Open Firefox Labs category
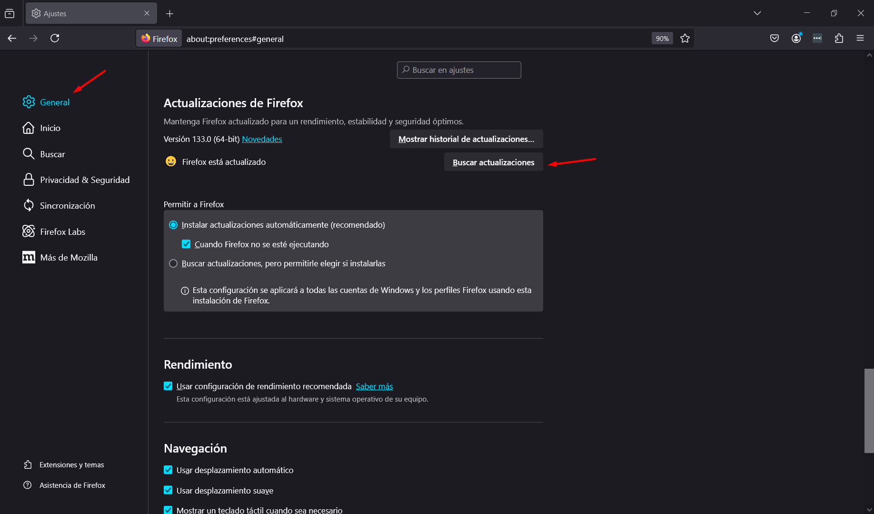The width and height of the screenshot is (874, 514). (54, 232)
